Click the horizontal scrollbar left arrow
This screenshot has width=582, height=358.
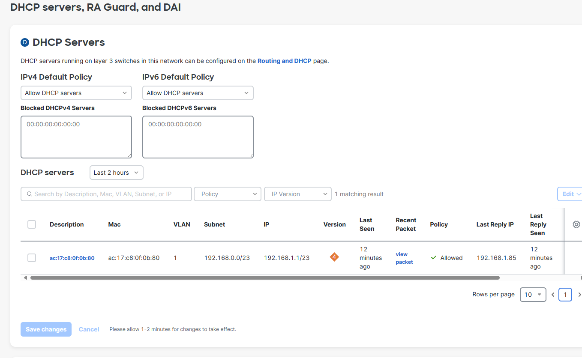[25, 278]
